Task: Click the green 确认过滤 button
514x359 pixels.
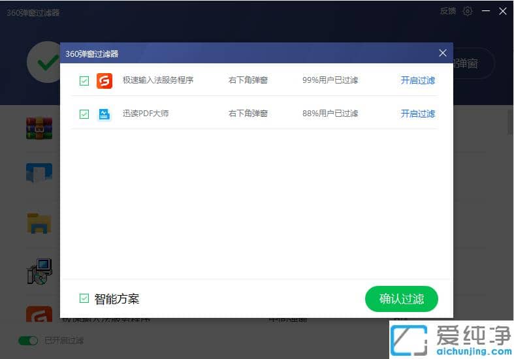Action: 402,299
